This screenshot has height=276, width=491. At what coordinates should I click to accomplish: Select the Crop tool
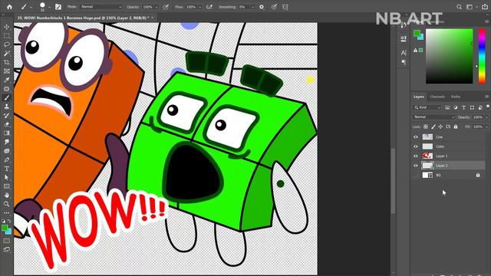point(7,62)
